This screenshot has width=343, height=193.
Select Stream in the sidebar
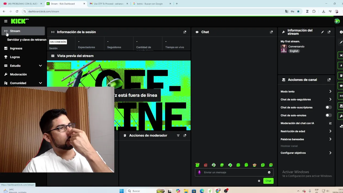coord(23,31)
